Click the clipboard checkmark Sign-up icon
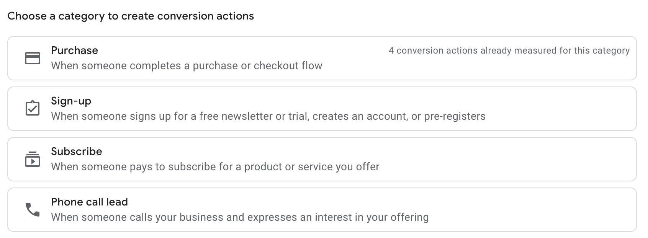This screenshot has height=238, width=648. coord(33,108)
